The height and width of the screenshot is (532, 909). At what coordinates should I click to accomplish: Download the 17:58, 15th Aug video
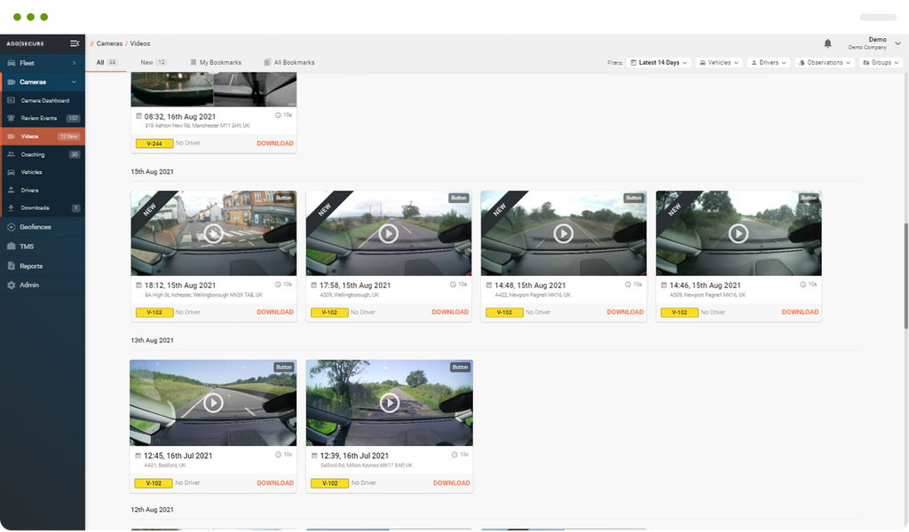click(x=450, y=312)
